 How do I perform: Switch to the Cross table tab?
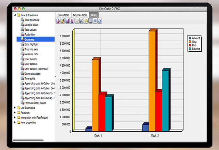pyautogui.click(x=63, y=15)
